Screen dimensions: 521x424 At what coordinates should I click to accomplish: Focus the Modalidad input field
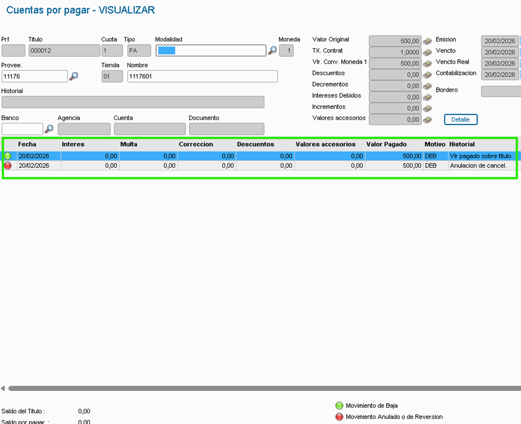(x=211, y=50)
